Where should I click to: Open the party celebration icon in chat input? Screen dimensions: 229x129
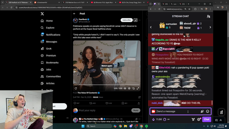click(202, 111)
